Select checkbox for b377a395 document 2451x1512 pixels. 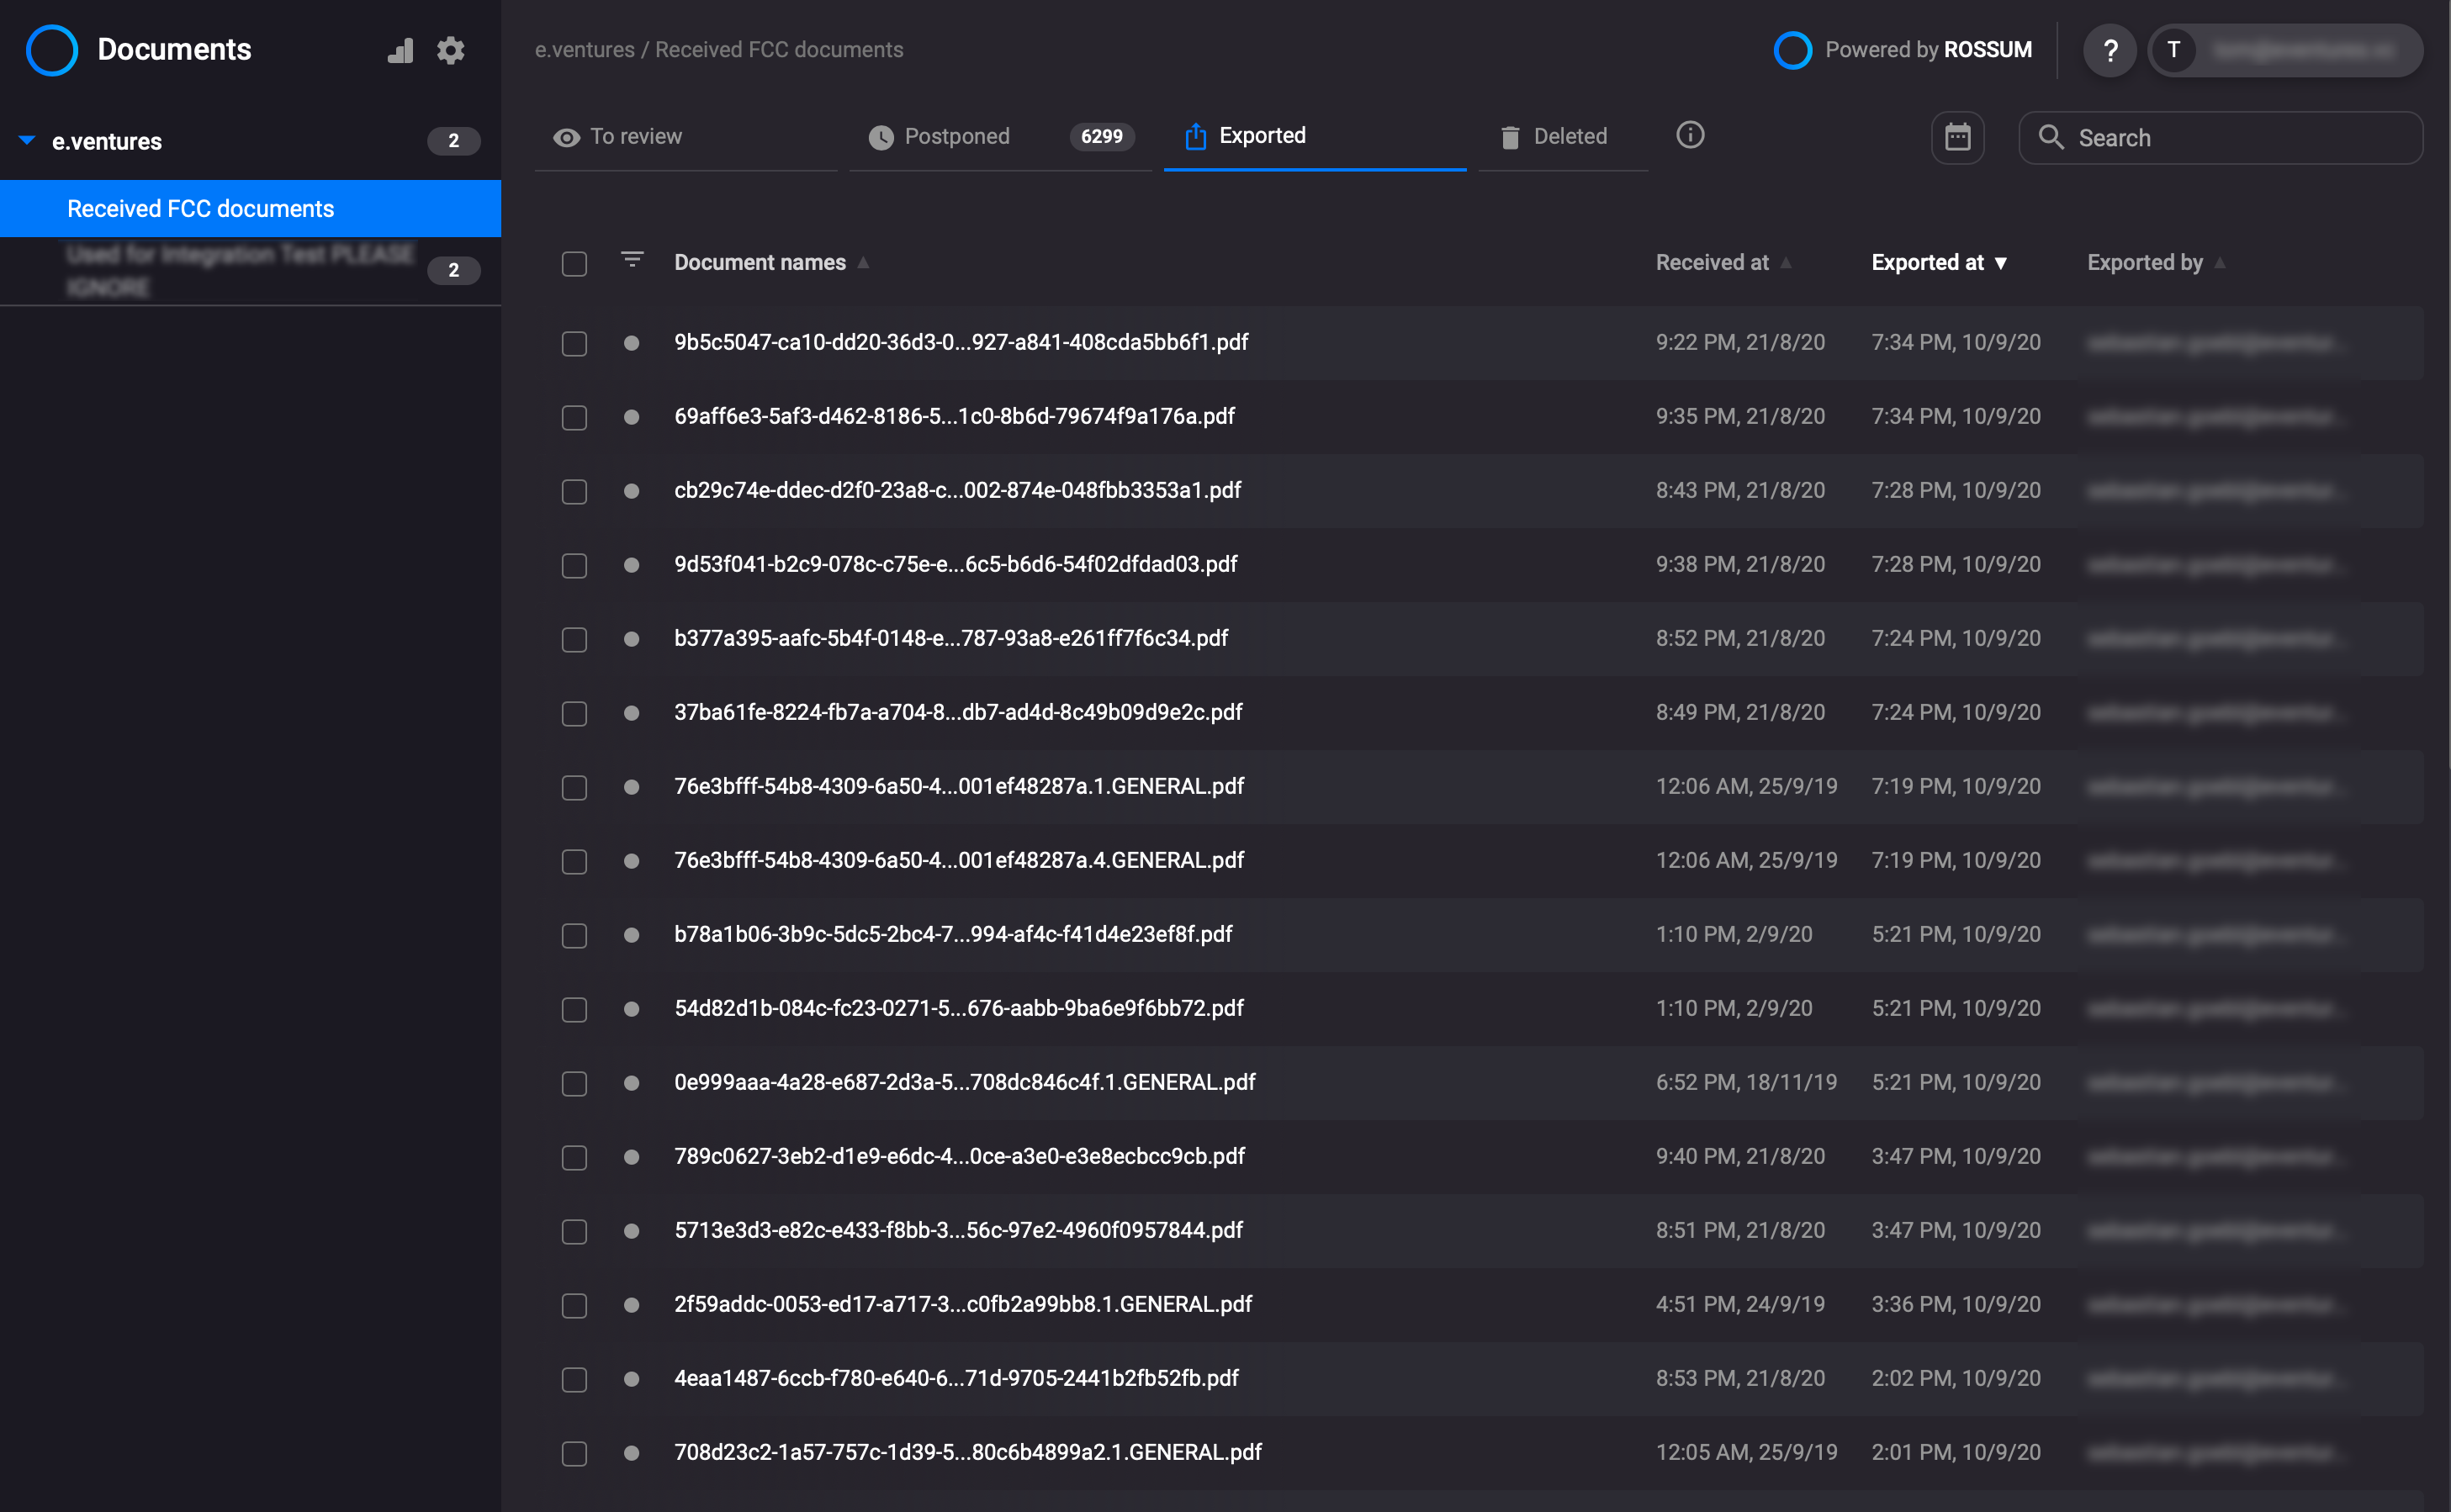tap(574, 639)
